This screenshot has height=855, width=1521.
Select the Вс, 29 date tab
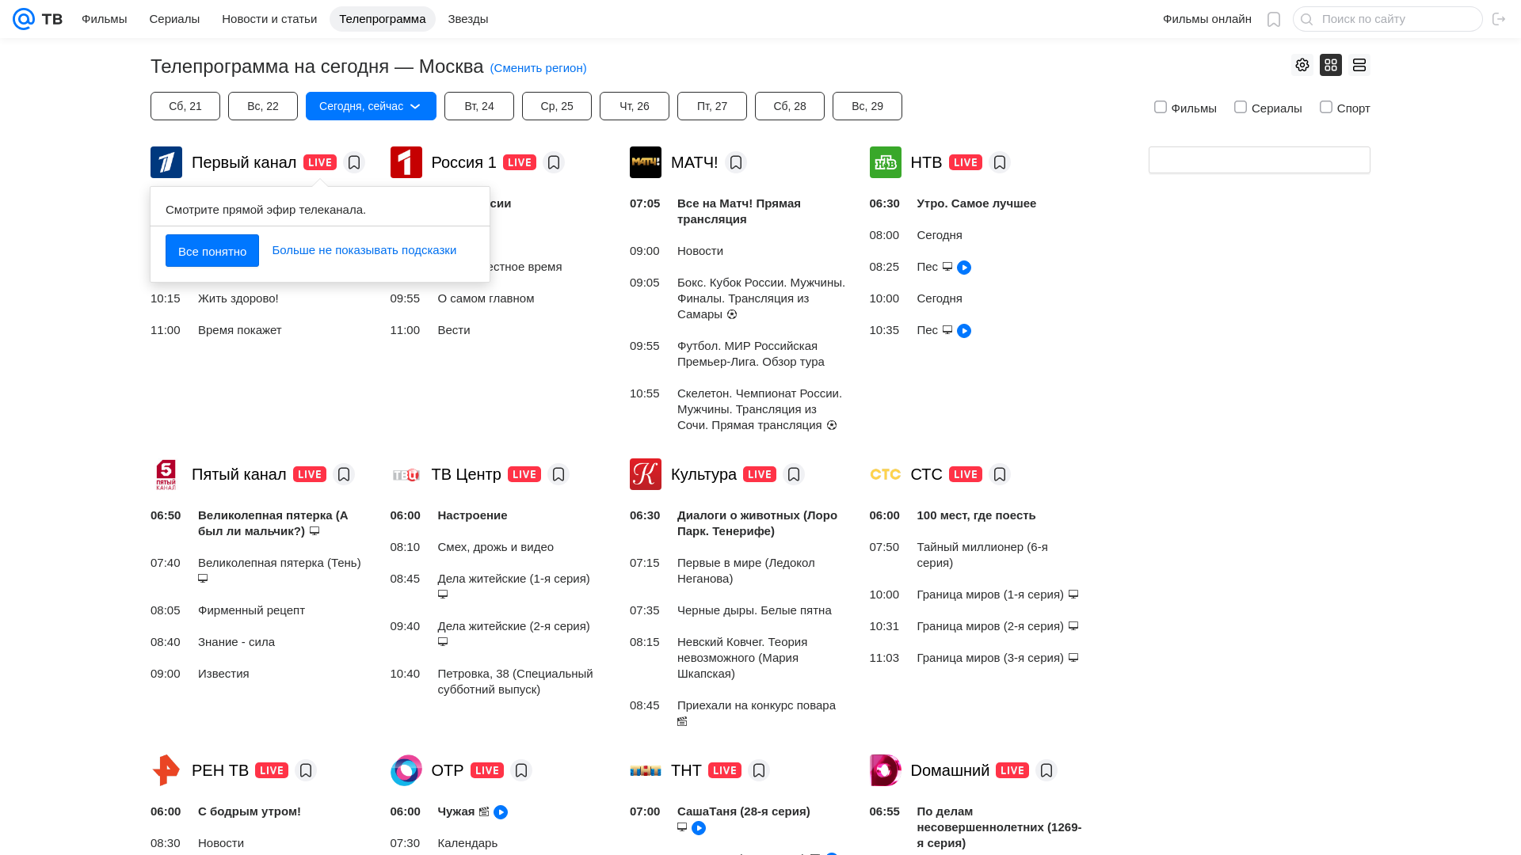[867, 106]
